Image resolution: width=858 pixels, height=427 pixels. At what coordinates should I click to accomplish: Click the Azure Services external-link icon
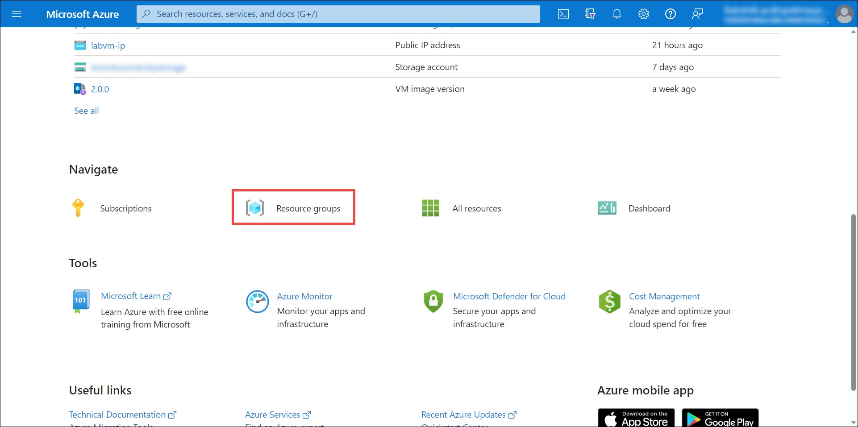[x=307, y=415]
